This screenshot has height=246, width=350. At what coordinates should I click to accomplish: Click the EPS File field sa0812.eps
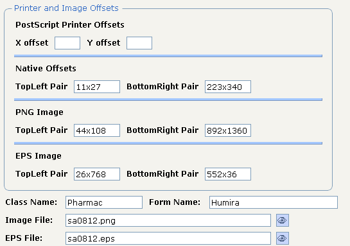click(168, 238)
